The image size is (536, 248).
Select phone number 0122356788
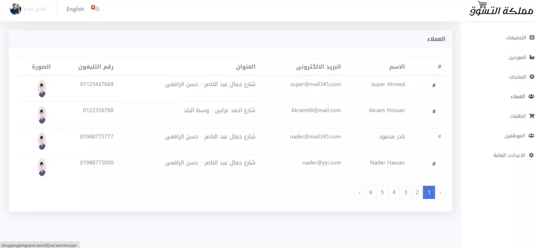pyautogui.click(x=98, y=111)
